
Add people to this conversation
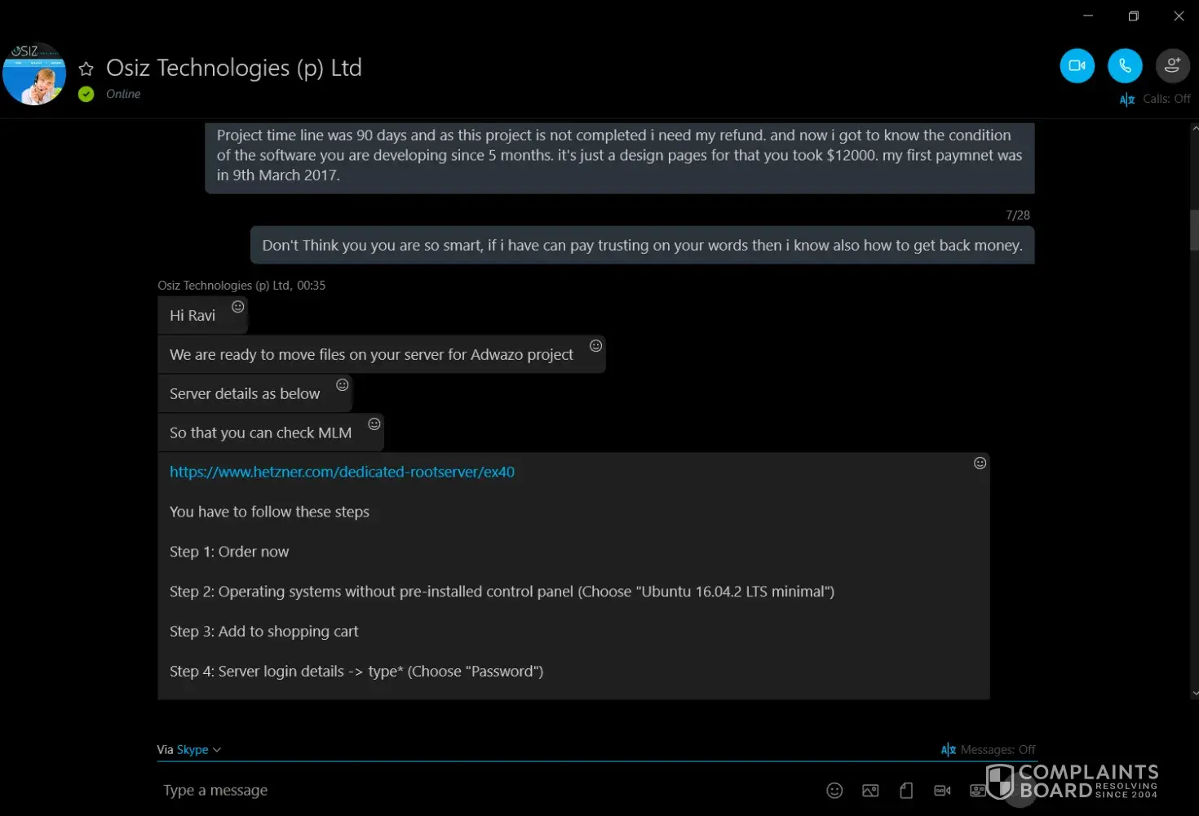click(x=1173, y=66)
